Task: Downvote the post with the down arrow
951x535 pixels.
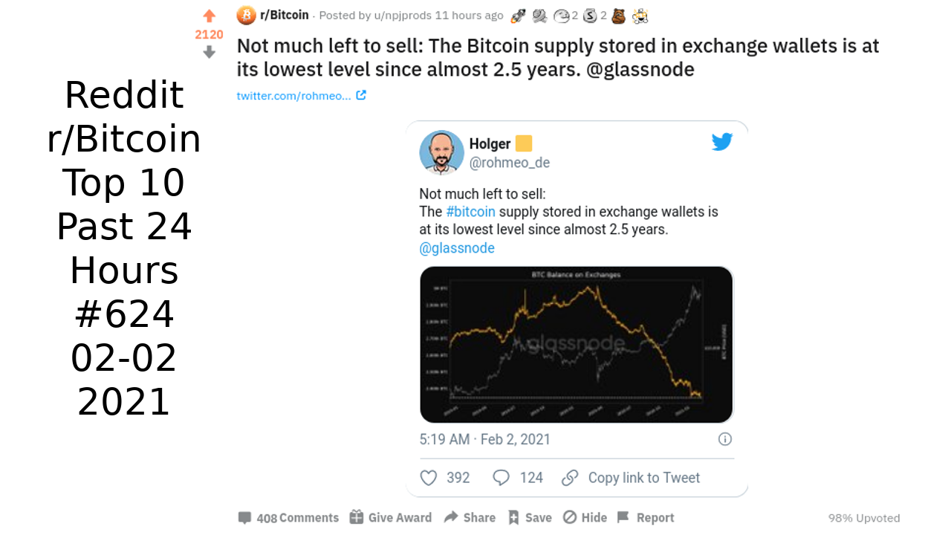Action: click(x=209, y=51)
